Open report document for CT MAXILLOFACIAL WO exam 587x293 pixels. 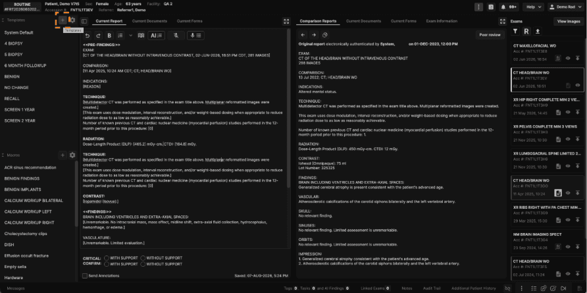tap(558, 58)
